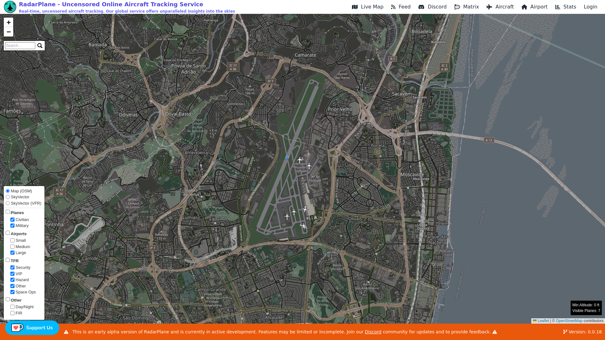
Task: Go to the Airport page
Action: [534, 7]
